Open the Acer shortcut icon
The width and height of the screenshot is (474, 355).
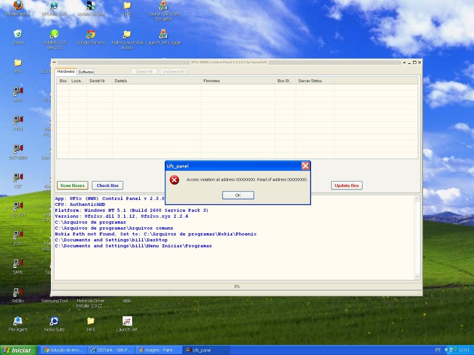18,95
